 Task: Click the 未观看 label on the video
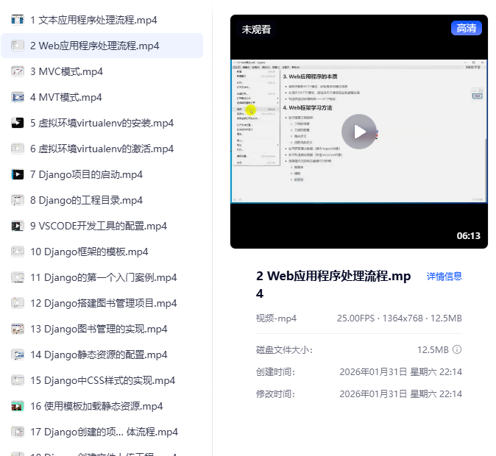tap(256, 29)
